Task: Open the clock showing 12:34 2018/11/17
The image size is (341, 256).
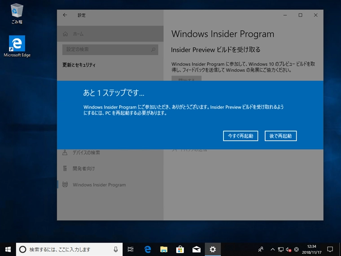Action: (312, 249)
